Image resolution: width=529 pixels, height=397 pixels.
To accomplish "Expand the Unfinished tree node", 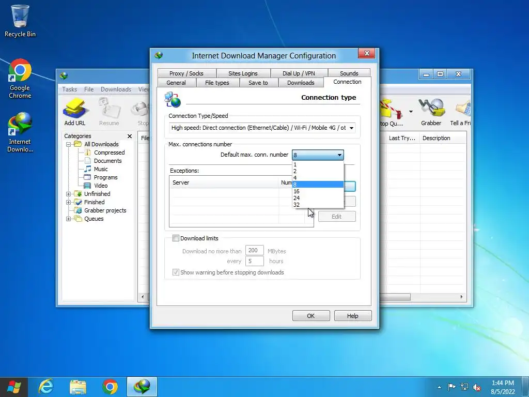I will [x=69, y=194].
